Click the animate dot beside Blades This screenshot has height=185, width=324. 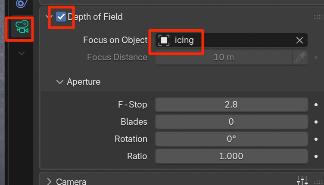click(316, 122)
